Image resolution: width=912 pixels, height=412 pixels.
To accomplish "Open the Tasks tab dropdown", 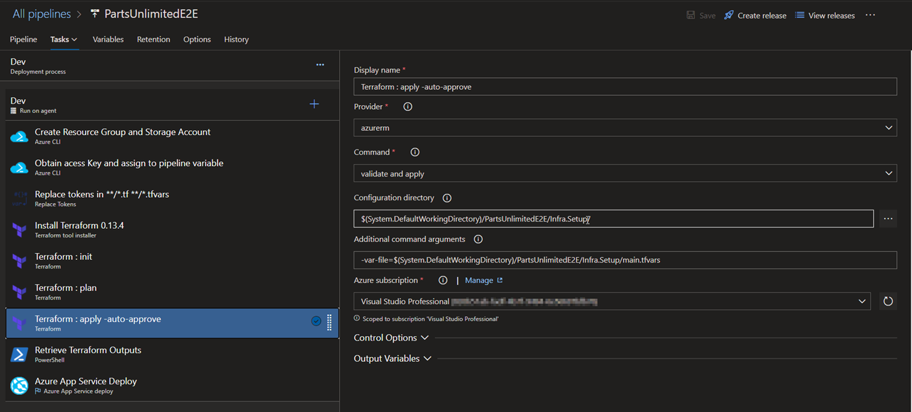I will [64, 40].
